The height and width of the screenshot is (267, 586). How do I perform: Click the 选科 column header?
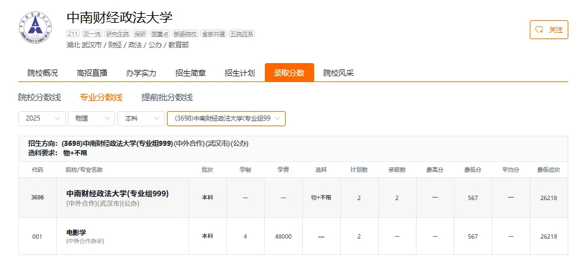pyautogui.click(x=321, y=170)
